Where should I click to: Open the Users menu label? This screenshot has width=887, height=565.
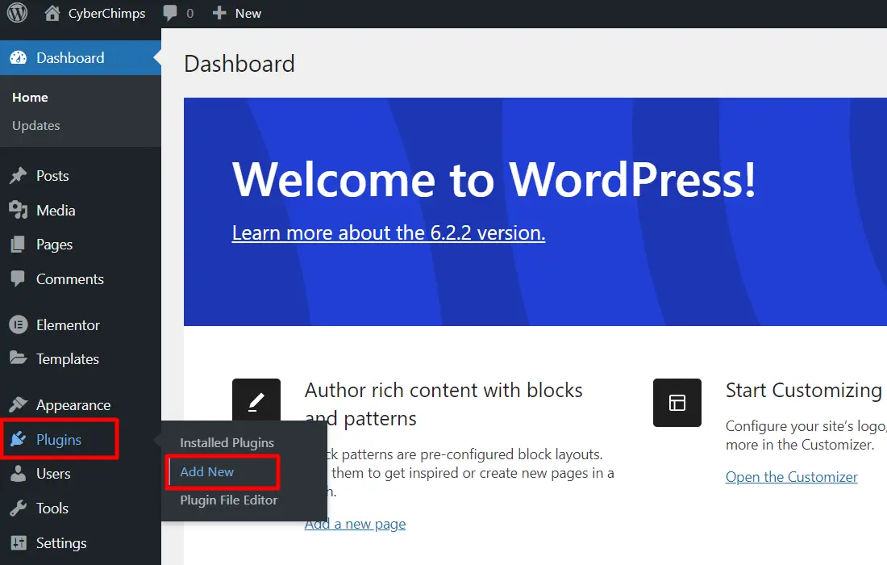point(54,474)
